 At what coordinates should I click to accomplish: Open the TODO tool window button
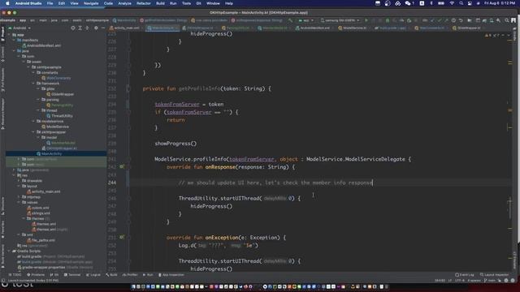15,275
